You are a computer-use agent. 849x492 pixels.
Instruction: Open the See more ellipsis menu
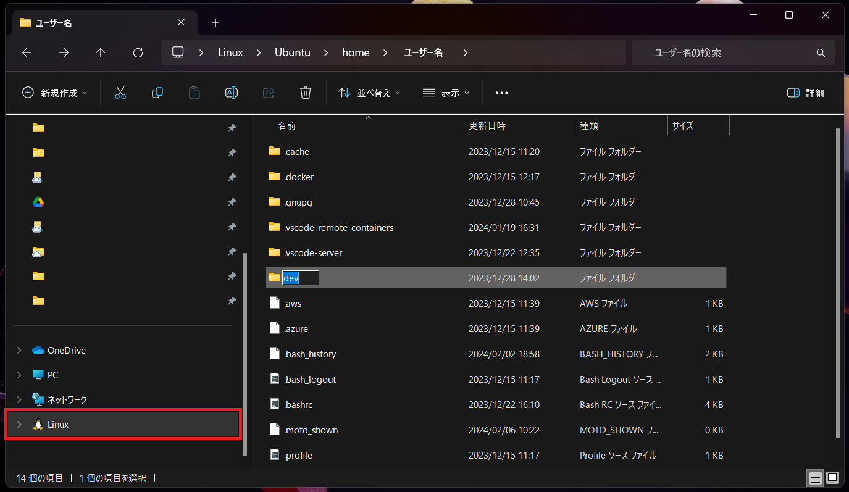501,93
